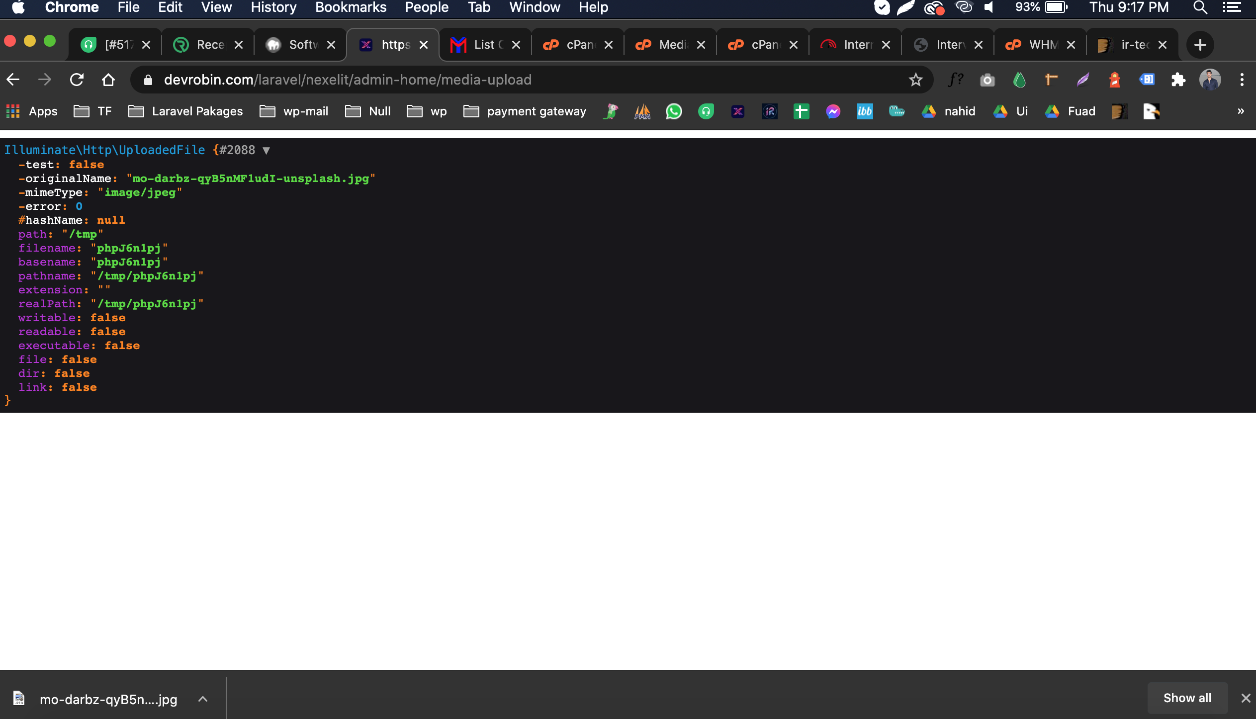Show hidden bookmarks overflow chevron
The width and height of the screenshot is (1256, 719).
pyautogui.click(x=1241, y=111)
